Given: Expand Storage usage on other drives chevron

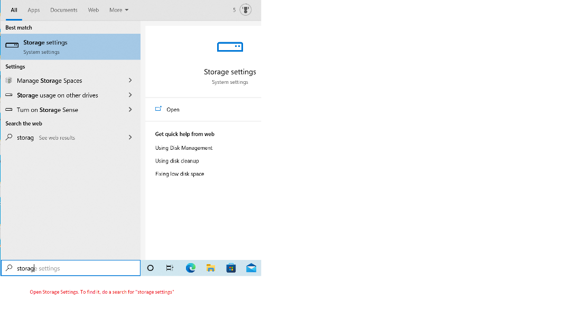Looking at the screenshot, I should pyautogui.click(x=130, y=95).
